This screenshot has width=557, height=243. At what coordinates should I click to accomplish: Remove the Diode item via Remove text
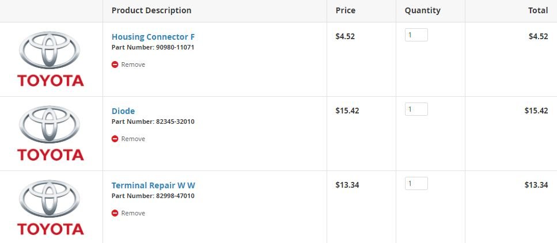133,139
